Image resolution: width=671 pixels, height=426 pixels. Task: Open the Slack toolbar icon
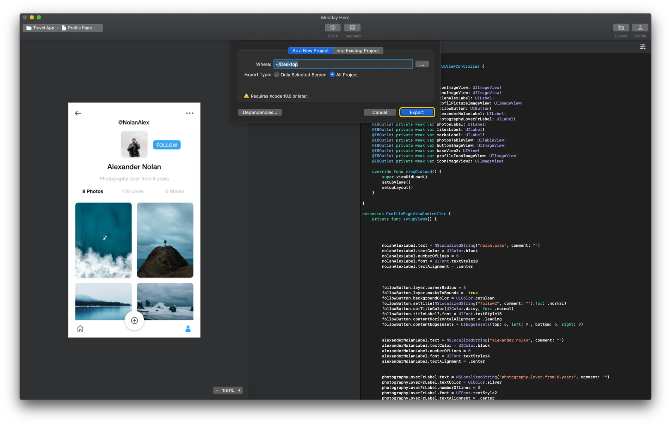point(332,28)
